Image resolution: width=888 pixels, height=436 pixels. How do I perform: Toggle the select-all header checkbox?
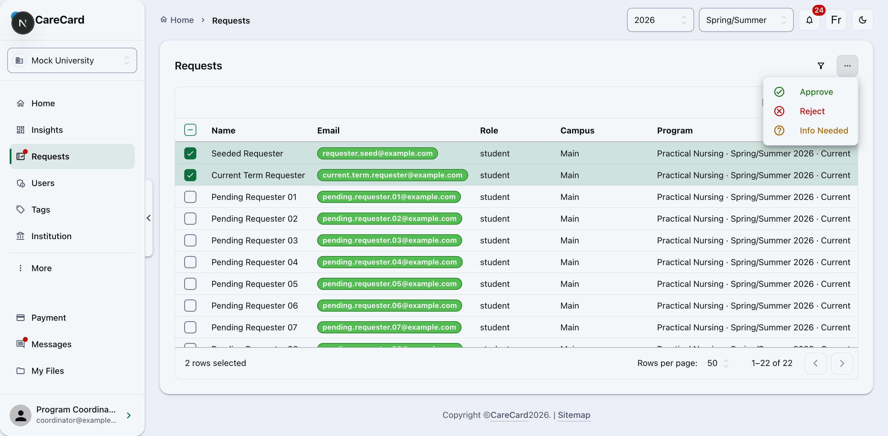click(190, 130)
